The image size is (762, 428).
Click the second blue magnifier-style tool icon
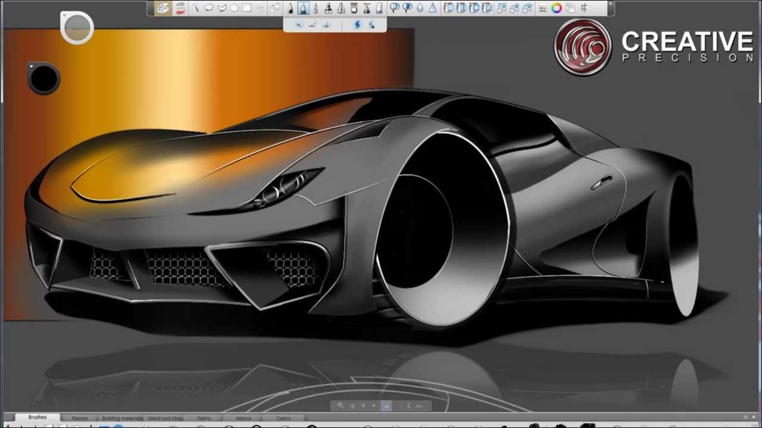pos(407,8)
